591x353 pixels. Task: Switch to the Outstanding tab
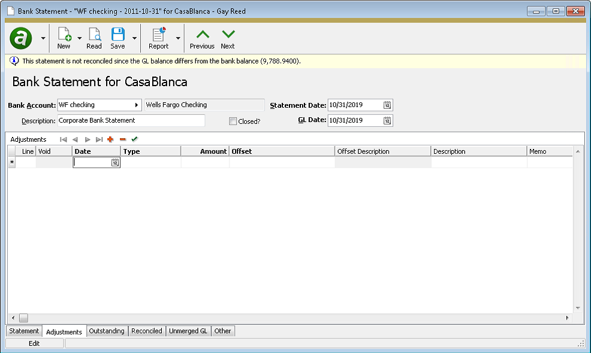(107, 331)
